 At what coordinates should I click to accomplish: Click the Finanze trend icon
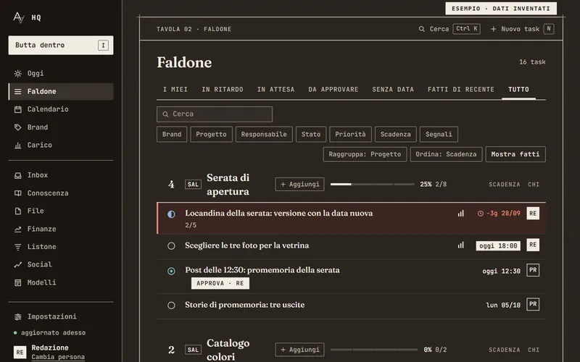pyautogui.click(x=17, y=229)
